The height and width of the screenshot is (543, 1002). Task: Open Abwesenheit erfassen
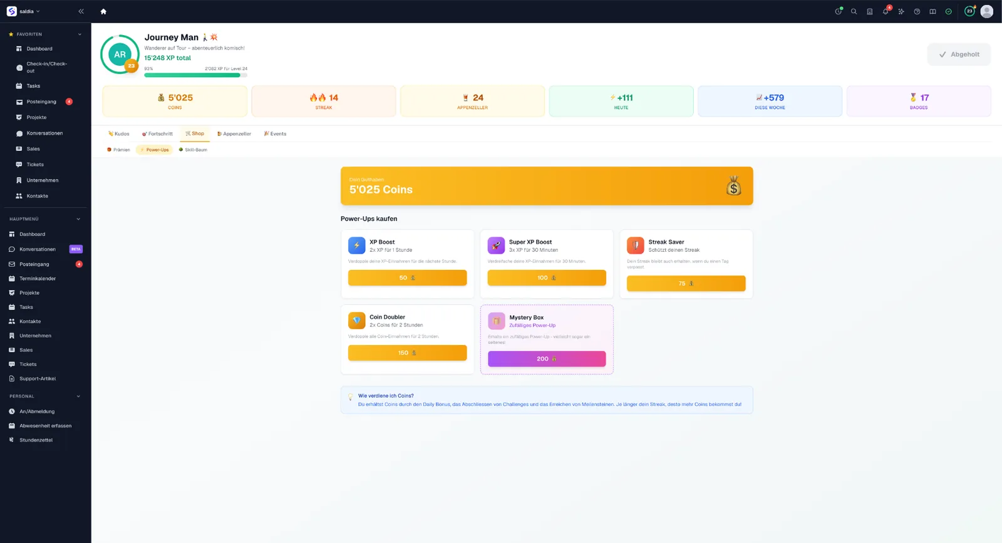click(x=45, y=426)
